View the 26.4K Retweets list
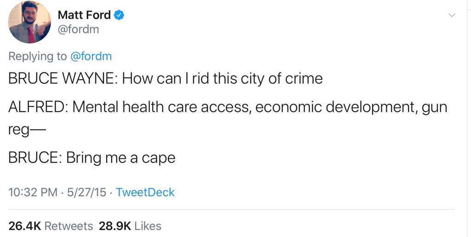 [x=51, y=226]
